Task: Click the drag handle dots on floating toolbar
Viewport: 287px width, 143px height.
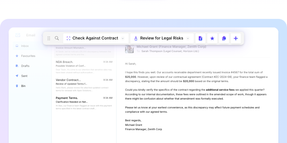Action: click(x=49, y=38)
